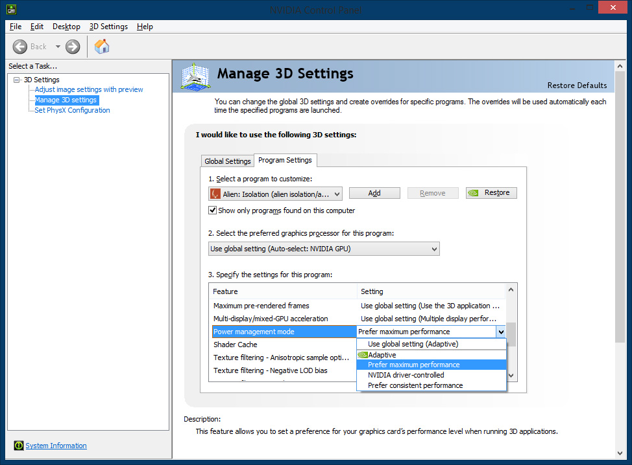Select the Power management mode feature row
Viewport: 632px width, 465px height.
(284, 332)
